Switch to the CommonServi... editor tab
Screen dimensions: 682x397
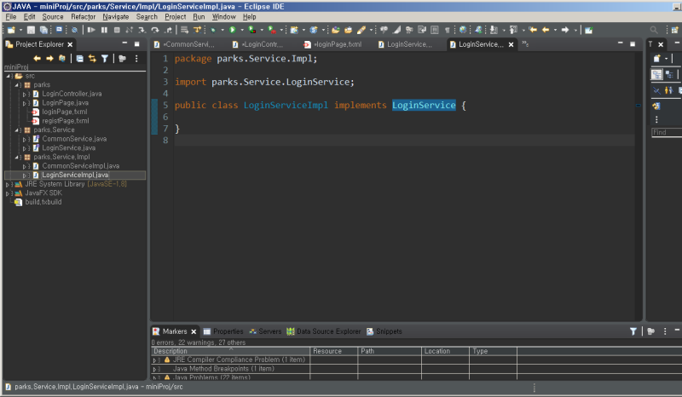[x=184, y=44]
